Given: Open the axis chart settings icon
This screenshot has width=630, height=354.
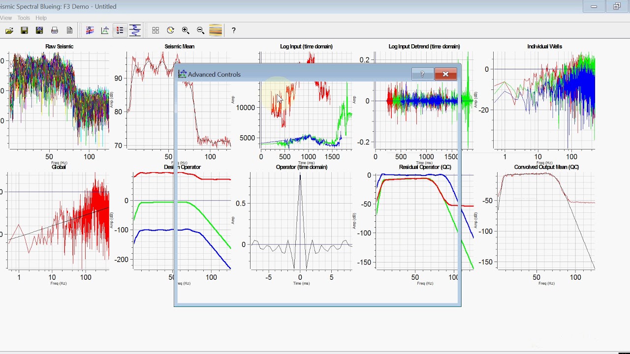Looking at the screenshot, I should coord(105,30).
